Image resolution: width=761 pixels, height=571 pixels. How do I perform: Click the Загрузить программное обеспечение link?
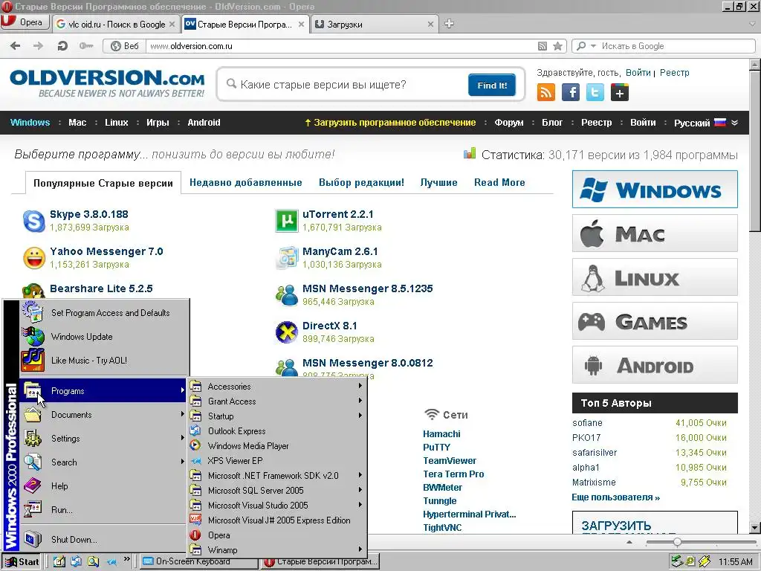coord(390,123)
